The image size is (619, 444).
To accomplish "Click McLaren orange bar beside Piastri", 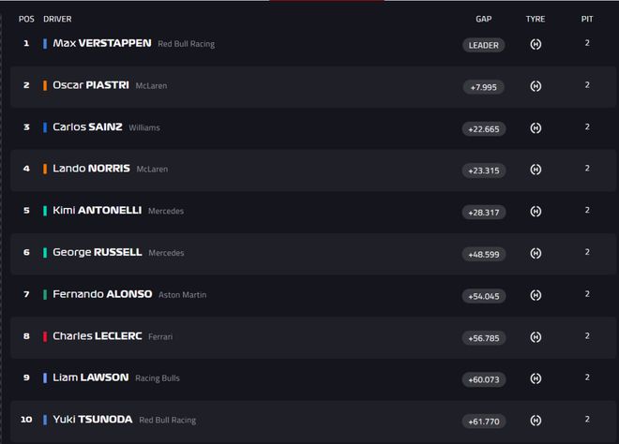I will (x=45, y=85).
